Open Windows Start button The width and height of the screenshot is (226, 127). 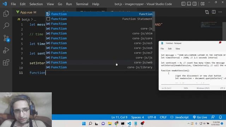pos(84,123)
